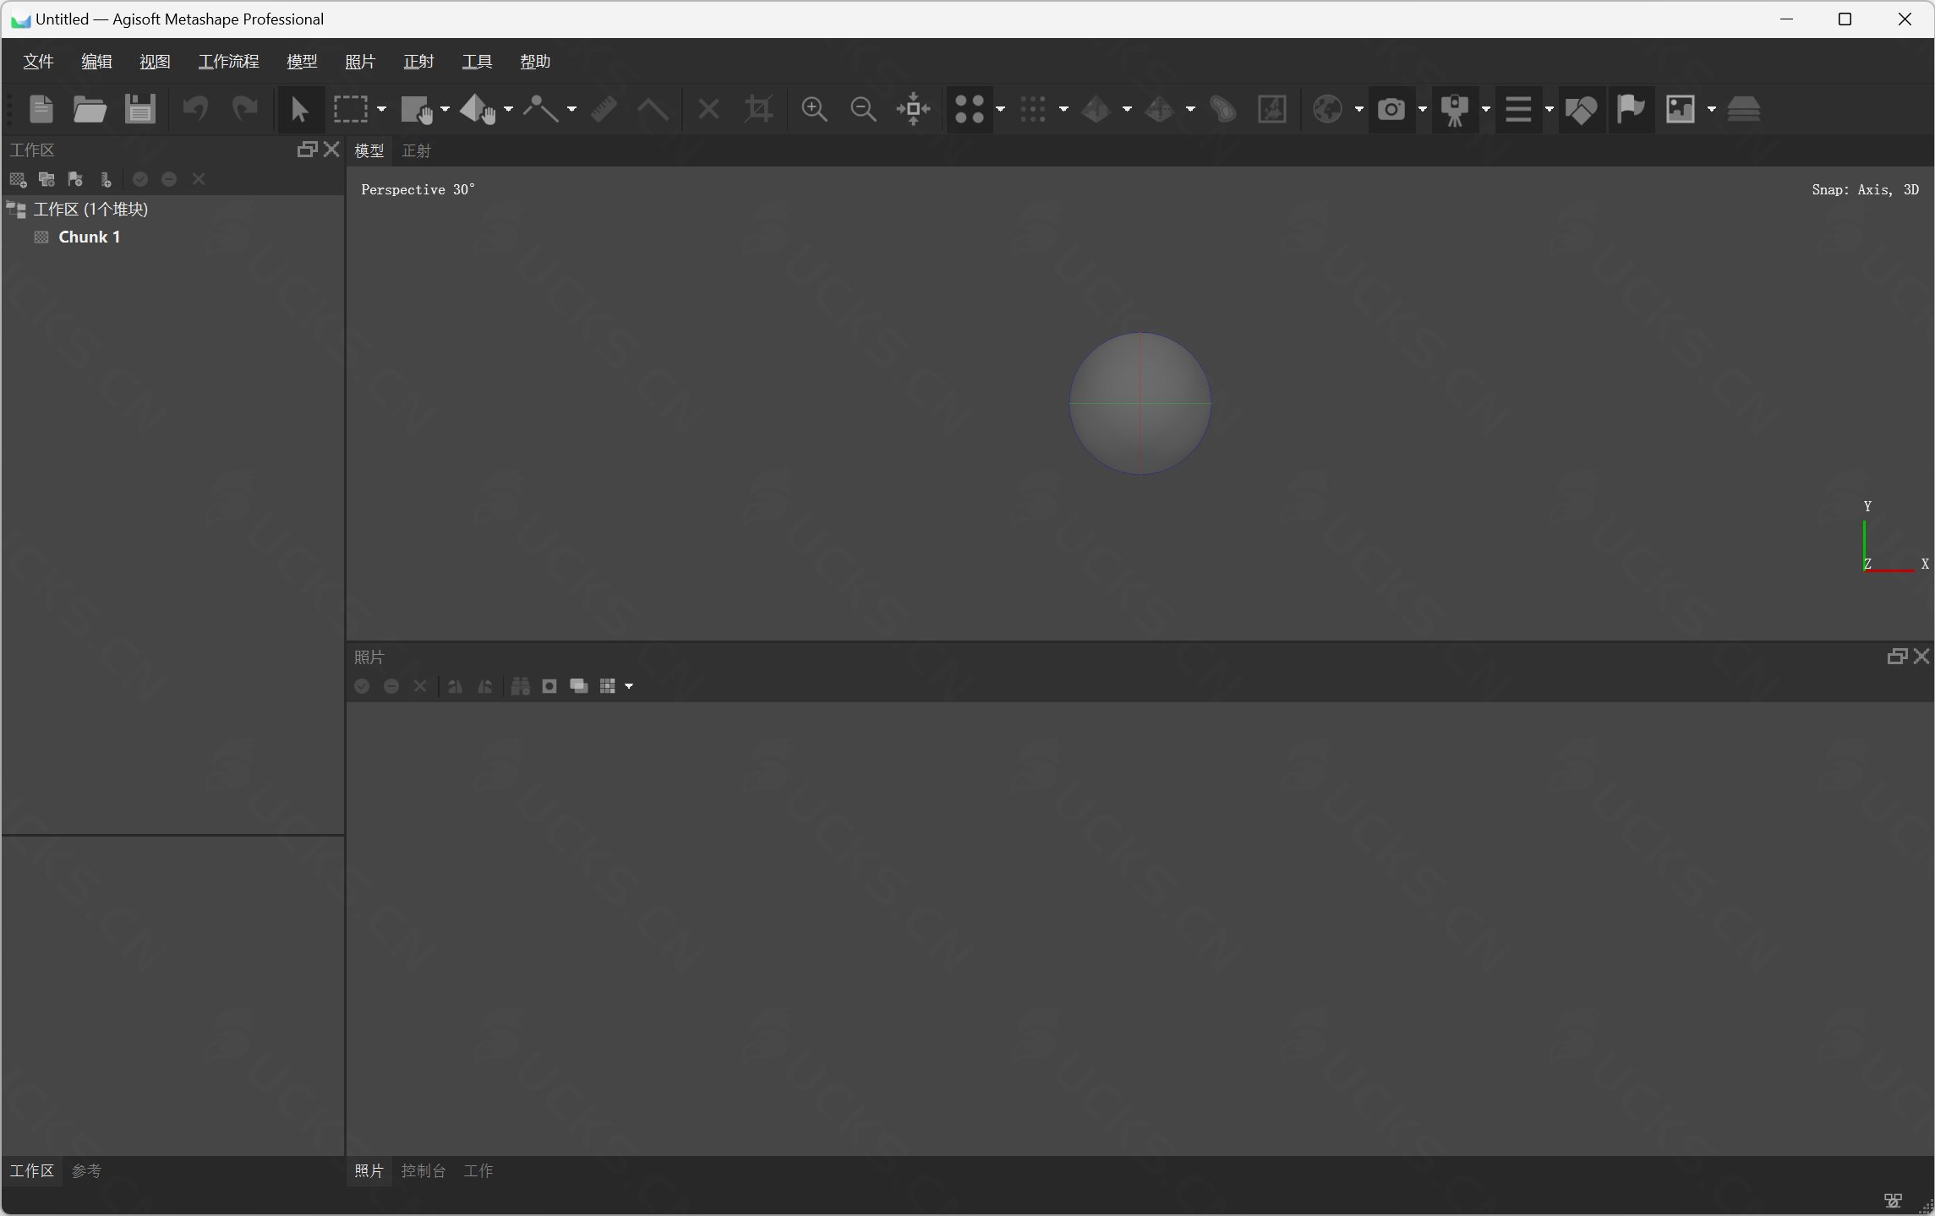Open the model mesh display dropdown arrow

[1127, 109]
